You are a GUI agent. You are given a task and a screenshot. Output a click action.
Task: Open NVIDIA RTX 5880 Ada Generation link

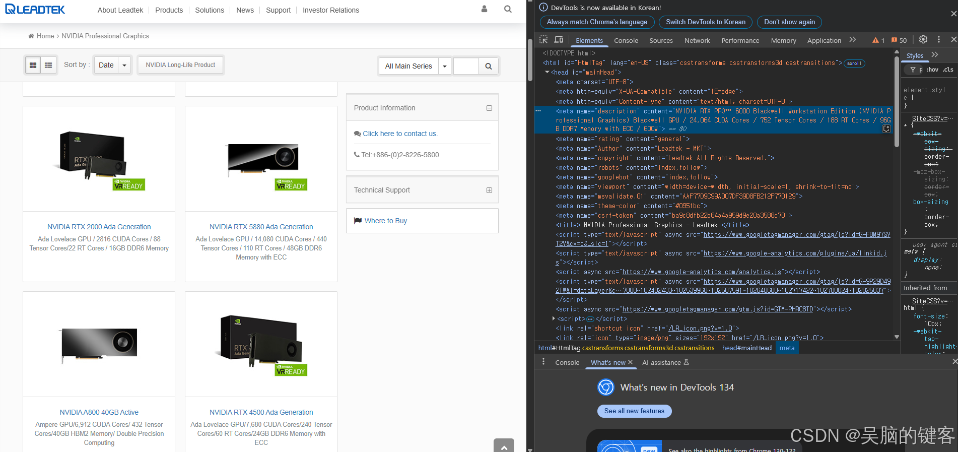(261, 227)
